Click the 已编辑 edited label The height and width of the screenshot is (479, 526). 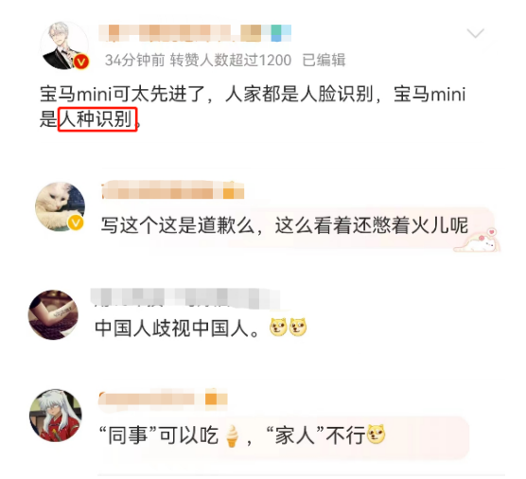click(x=324, y=61)
